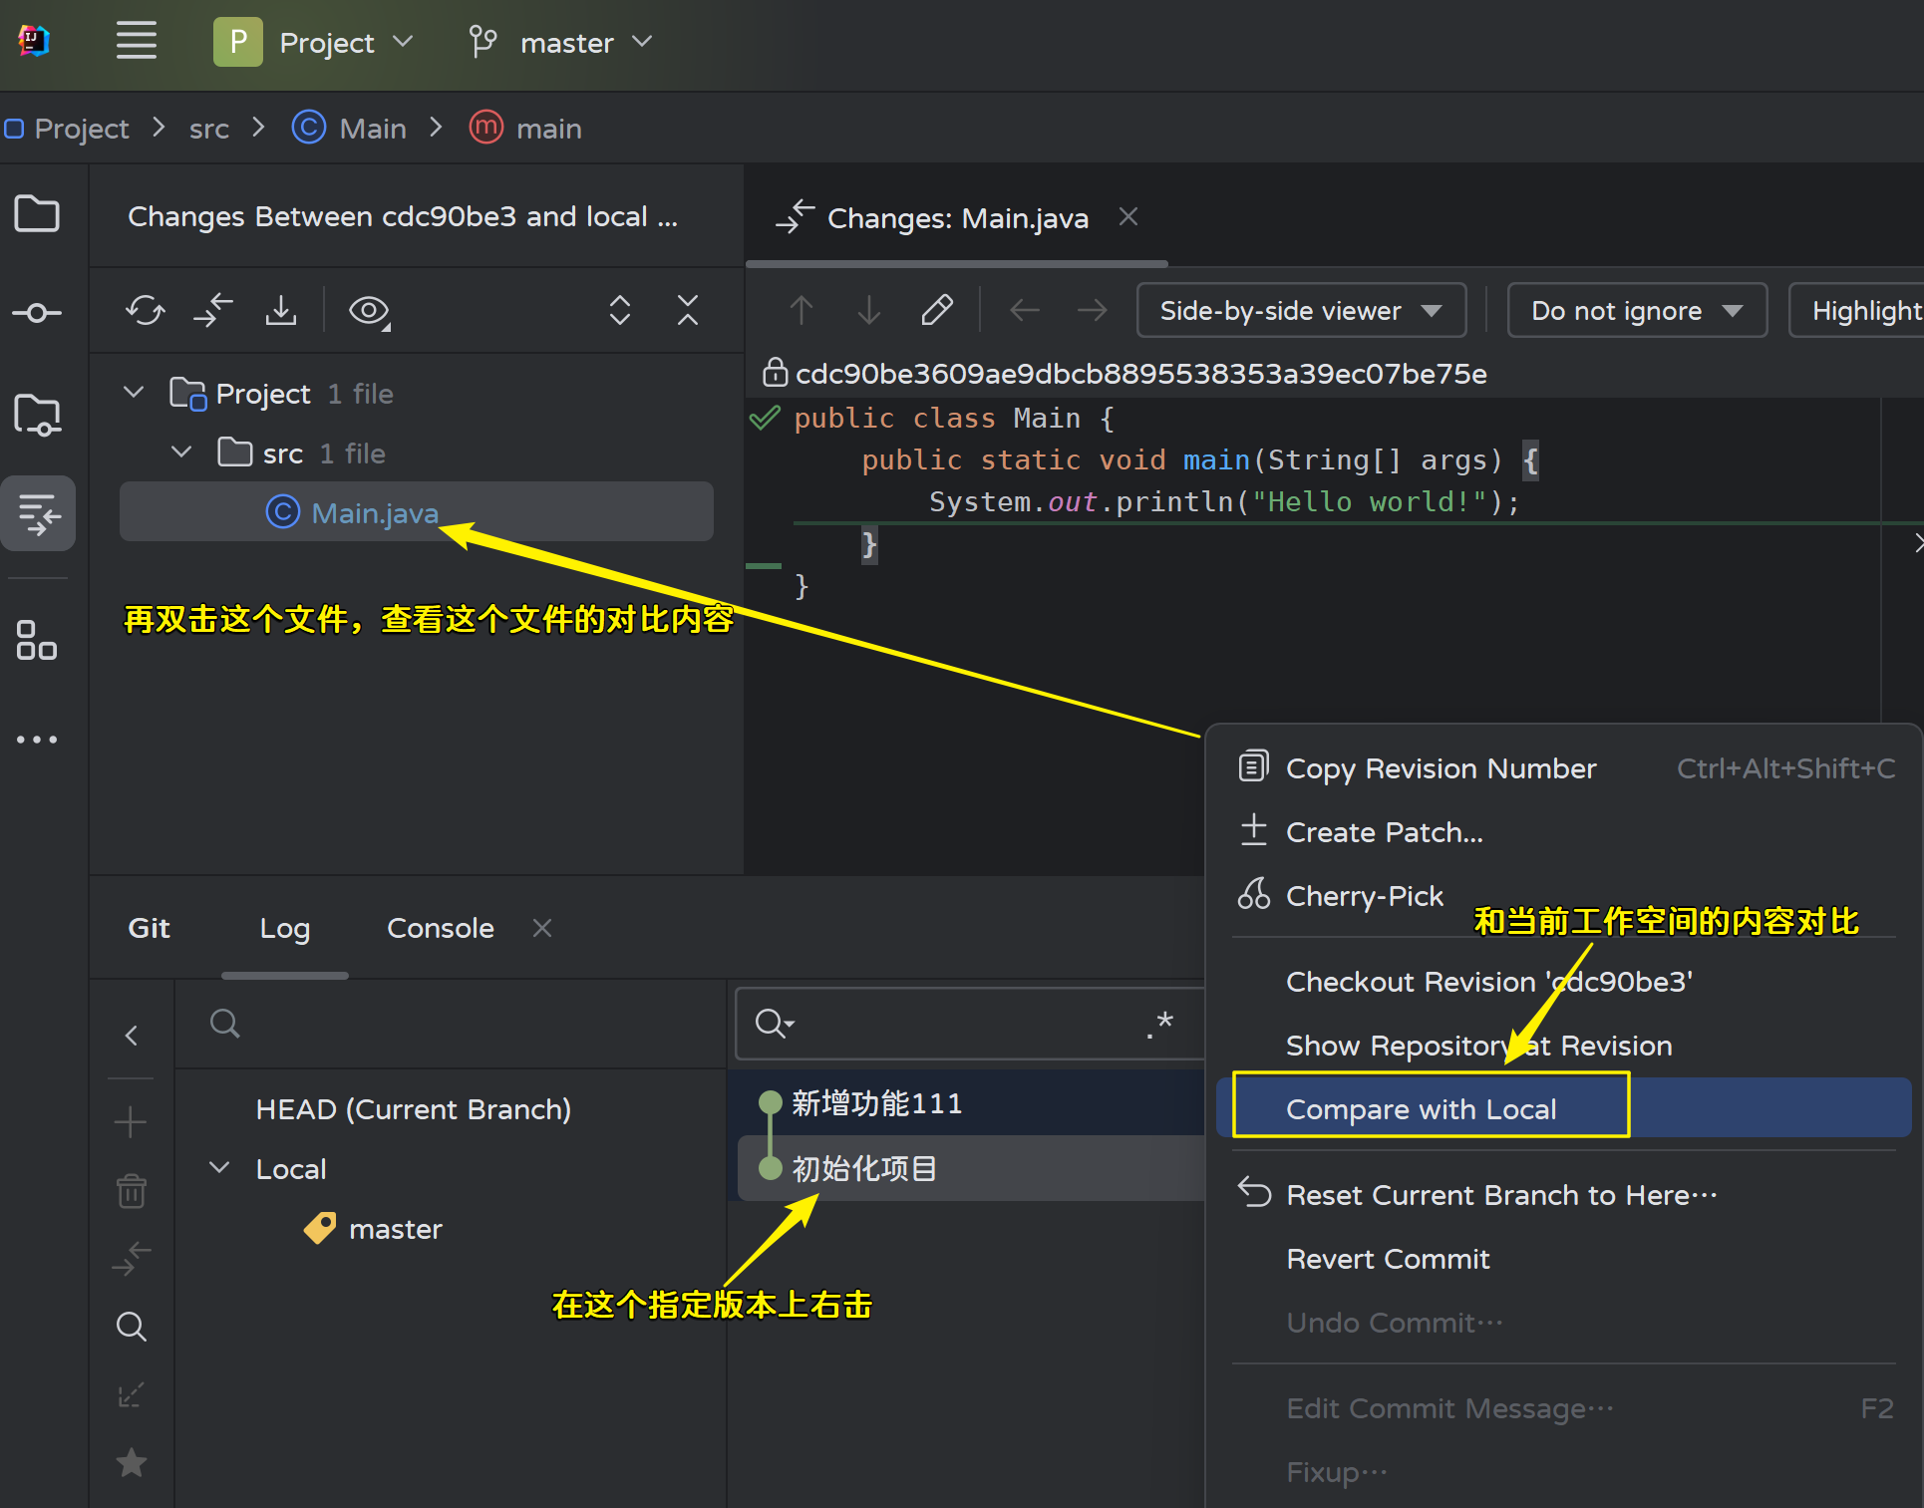Open the Do not ignore dropdown
This screenshot has height=1508, width=1924.
pos(1636,311)
